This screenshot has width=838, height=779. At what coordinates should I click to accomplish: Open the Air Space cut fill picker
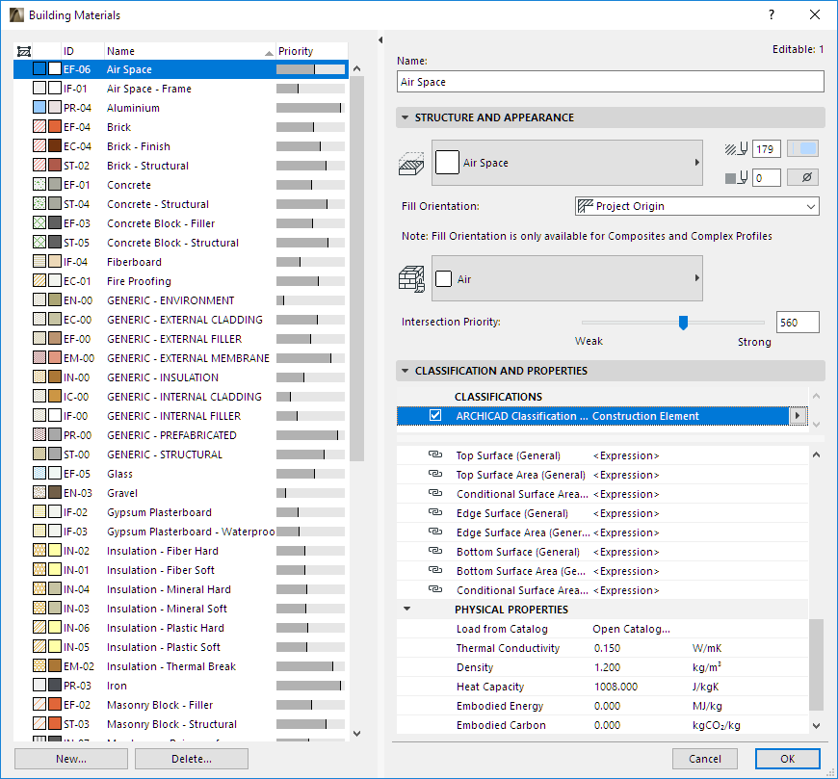567,164
